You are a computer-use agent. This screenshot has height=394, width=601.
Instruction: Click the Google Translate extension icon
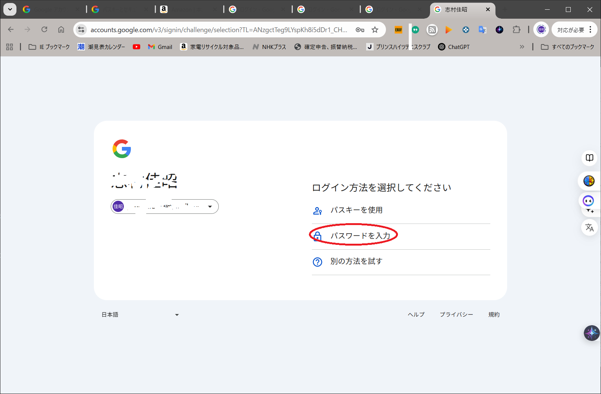coord(482,30)
